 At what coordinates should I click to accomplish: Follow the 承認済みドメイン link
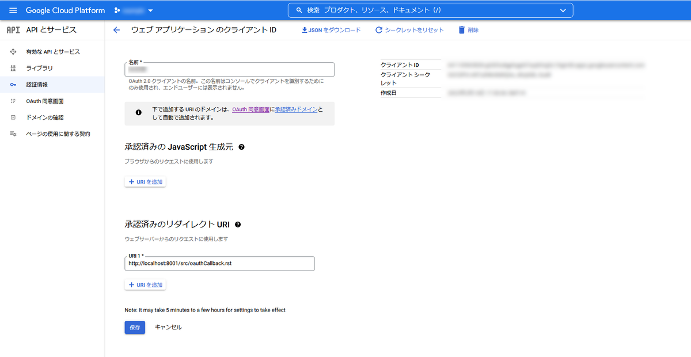(x=296, y=109)
